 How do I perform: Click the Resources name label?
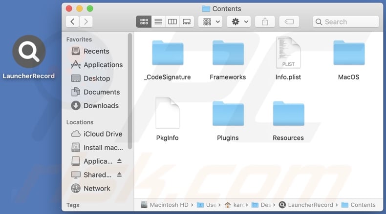click(288, 138)
